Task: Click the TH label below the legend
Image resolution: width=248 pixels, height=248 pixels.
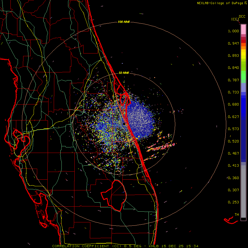Action: click(237, 215)
